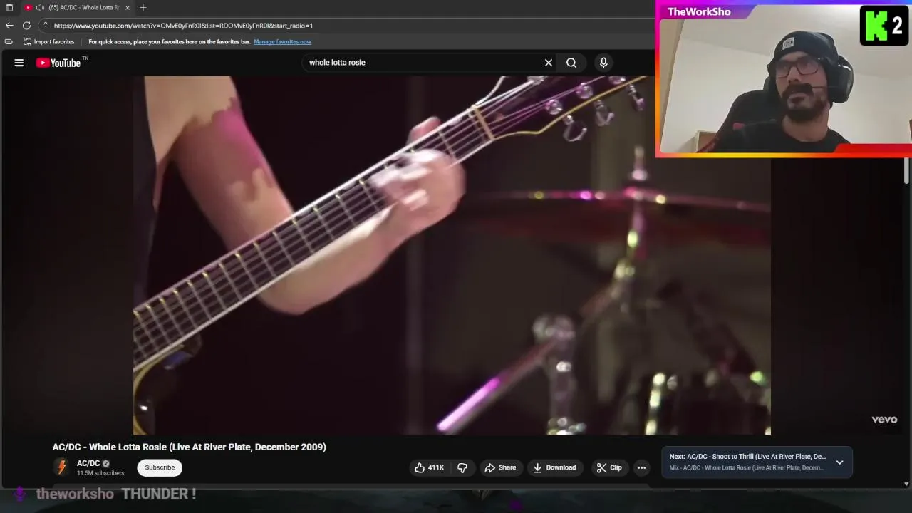Click the vevo watermark in video

coord(884,420)
